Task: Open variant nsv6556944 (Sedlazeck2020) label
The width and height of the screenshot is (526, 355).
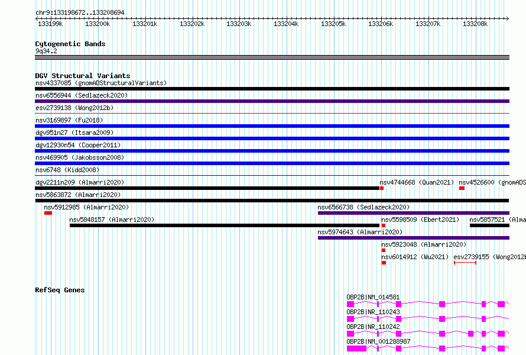Action: (x=82, y=95)
